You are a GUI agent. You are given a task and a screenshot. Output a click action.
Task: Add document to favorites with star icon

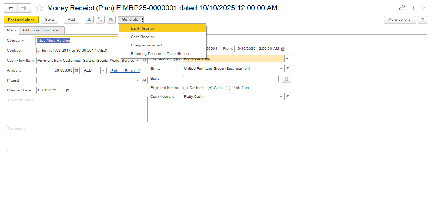(39, 8)
